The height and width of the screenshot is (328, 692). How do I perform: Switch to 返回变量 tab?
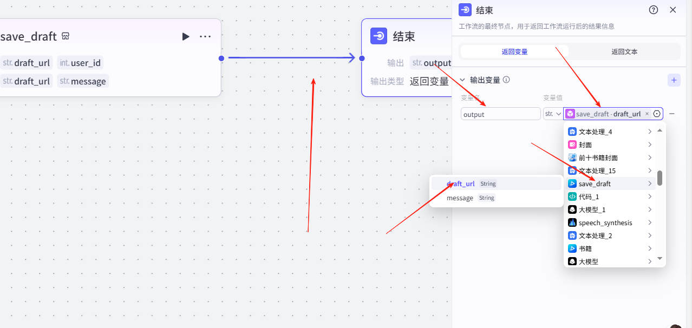point(514,51)
